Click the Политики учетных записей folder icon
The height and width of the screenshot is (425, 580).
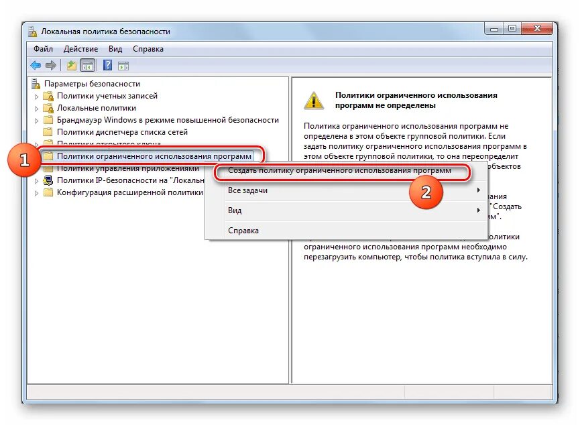[x=48, y=96]
